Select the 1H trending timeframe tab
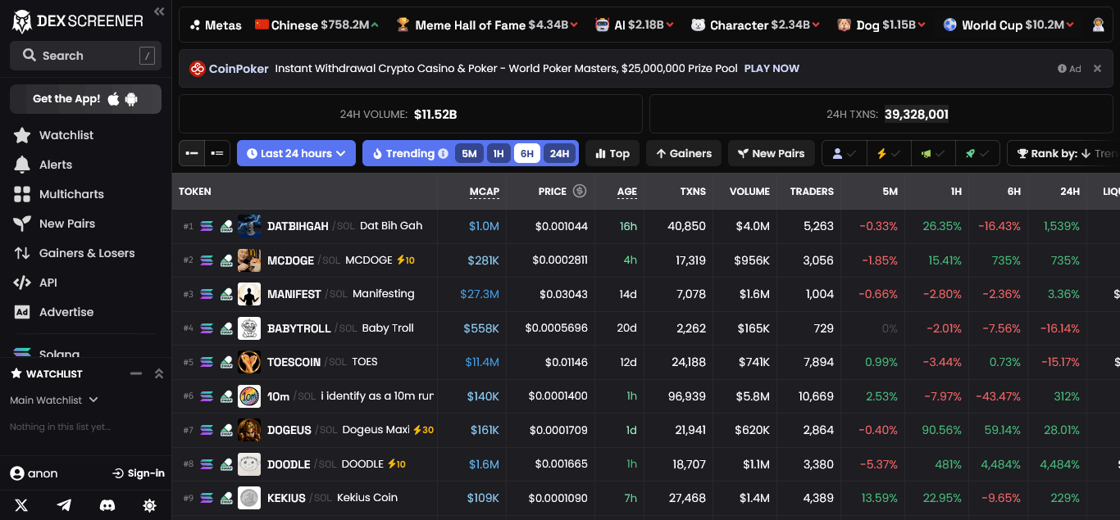1120x520 pixels. pos(499,153)
